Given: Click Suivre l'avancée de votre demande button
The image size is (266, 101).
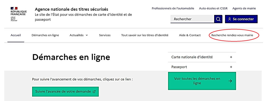Looking at the screenshot, I should (65, 92).
